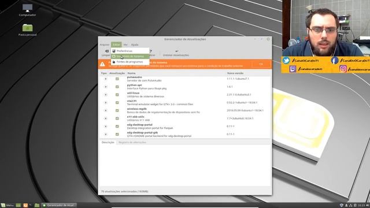Viewport: 370px width, 208px height.
Task: Open the Ajuda menu
Action: (135, 44)
